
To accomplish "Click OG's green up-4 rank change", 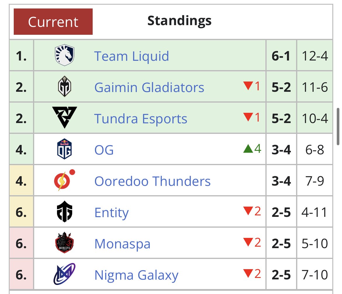I will (252, 149).
